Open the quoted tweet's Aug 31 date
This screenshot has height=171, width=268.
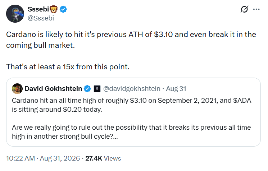(176, 89)
